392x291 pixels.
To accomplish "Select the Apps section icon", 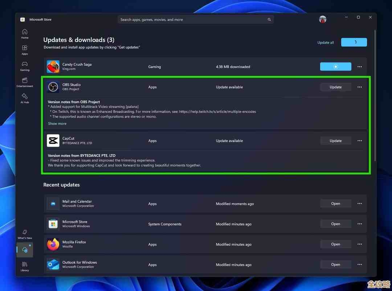I will 24,49.
